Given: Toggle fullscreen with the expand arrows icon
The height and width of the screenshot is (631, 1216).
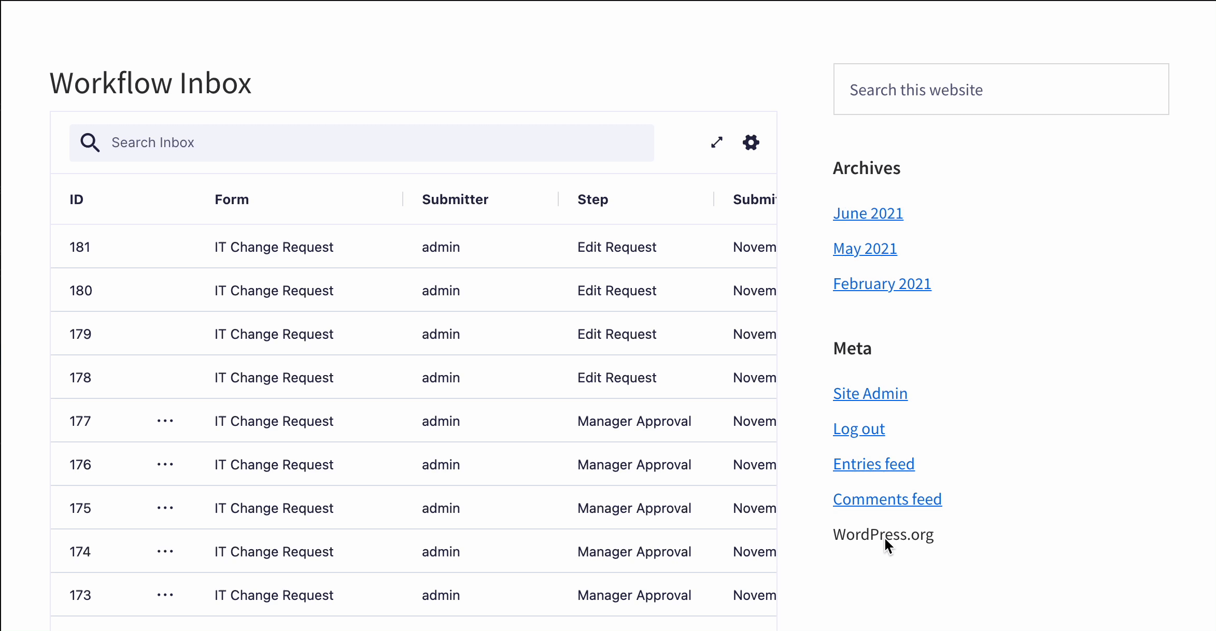Looking at the screenshot, I should point(717,142).
